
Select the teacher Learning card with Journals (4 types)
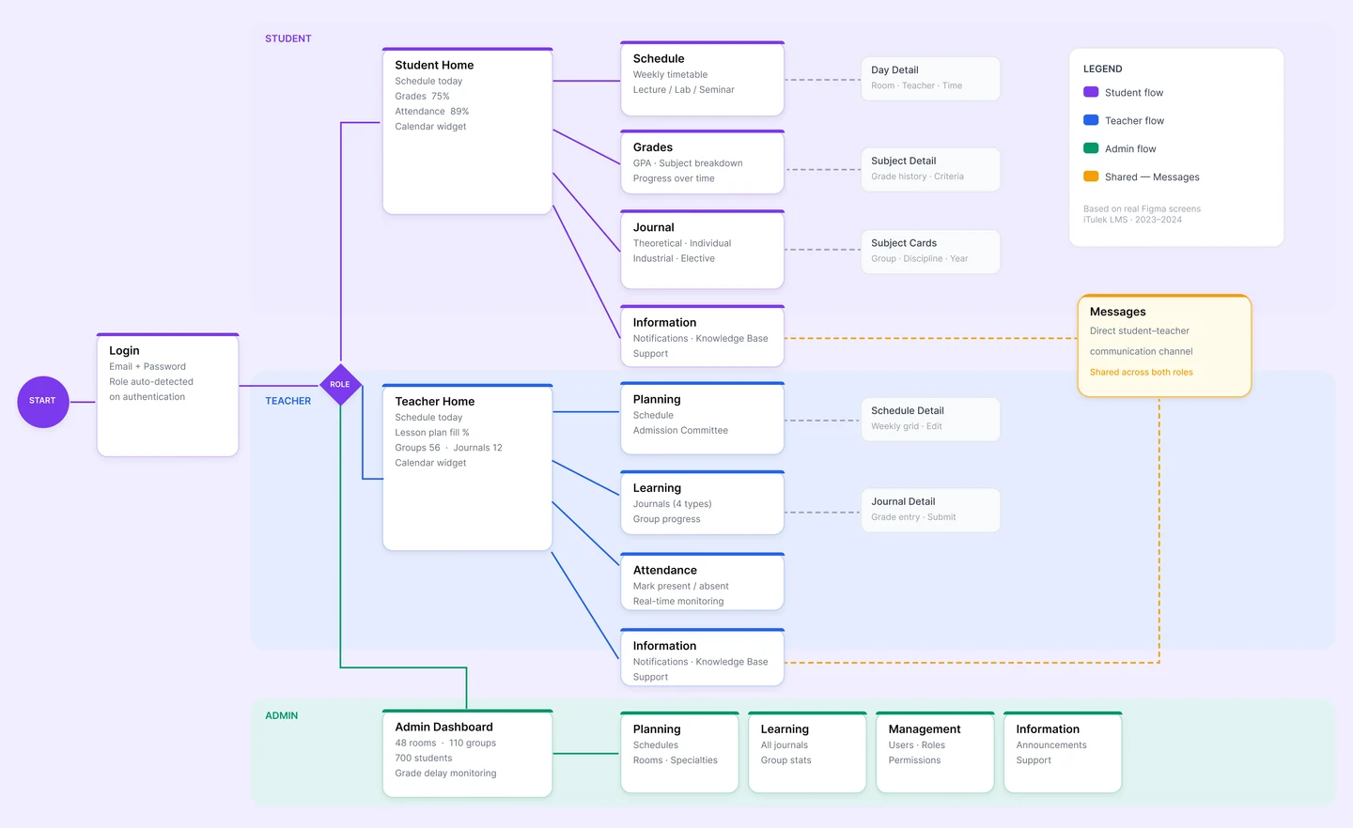coord(702,502)
